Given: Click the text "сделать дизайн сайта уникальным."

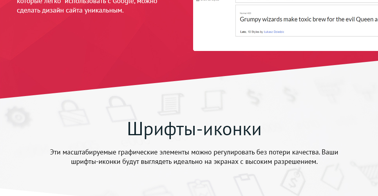Looking at the screenshot, I should point(70,11).
